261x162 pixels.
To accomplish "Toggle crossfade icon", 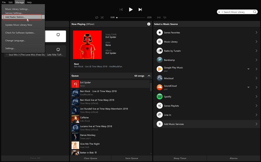I will [x=159, y=17].
